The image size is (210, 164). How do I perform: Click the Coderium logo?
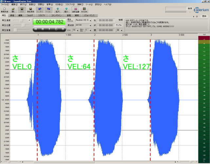coord(201,10)
